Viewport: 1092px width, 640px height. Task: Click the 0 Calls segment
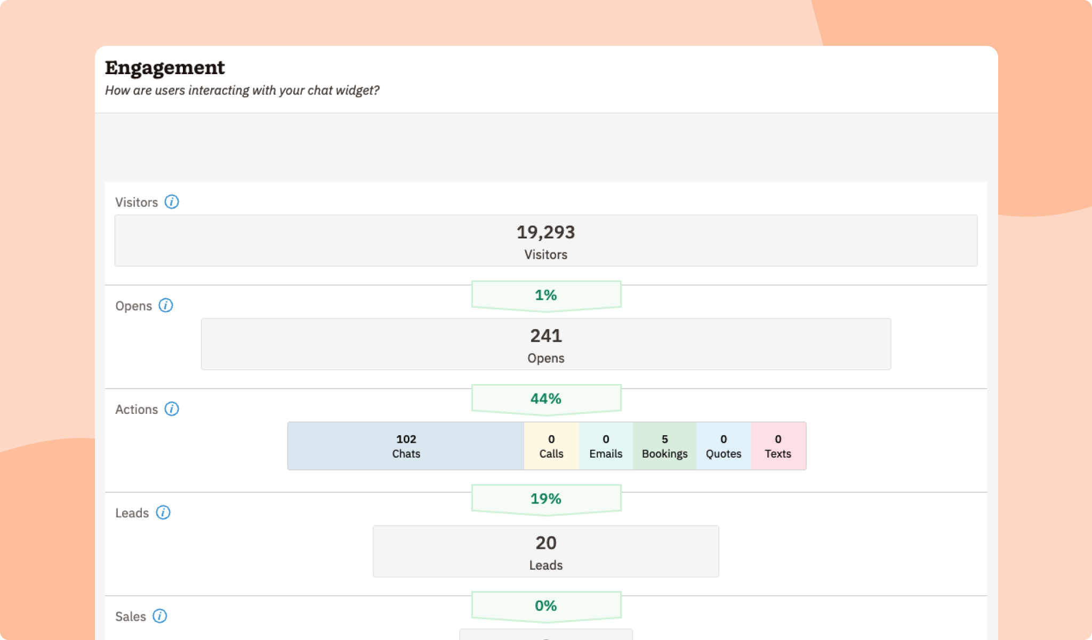tap(551, 446)
